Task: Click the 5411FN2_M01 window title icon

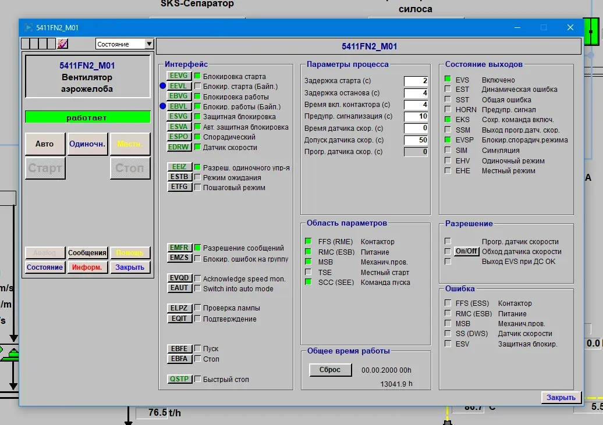Action: tap(29, 28)
